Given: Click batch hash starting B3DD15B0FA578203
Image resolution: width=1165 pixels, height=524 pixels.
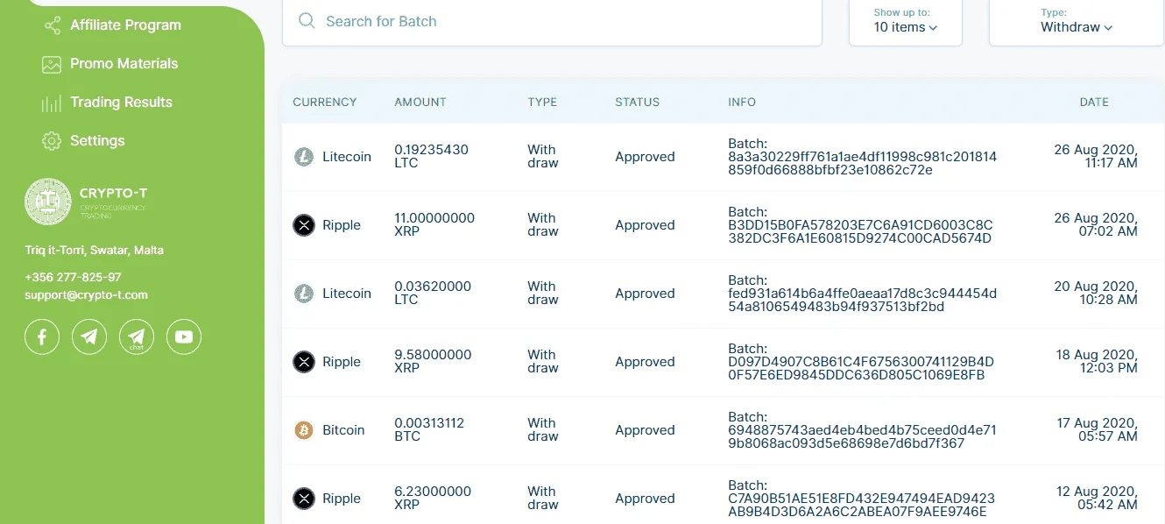Looking at the screenshot, I should 861,232.
